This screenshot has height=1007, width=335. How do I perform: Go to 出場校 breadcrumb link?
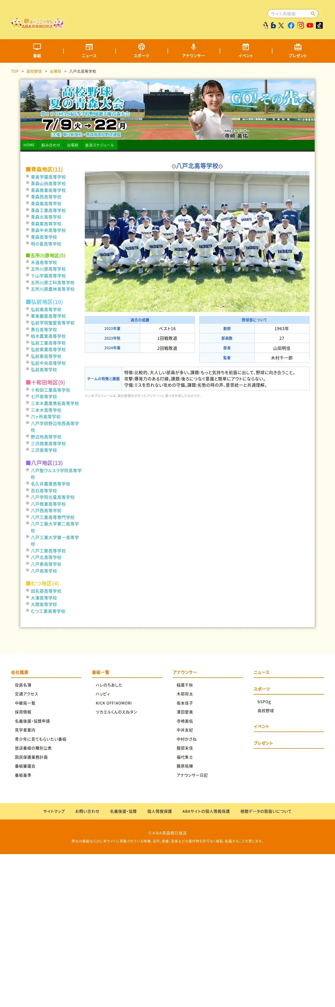55,72
